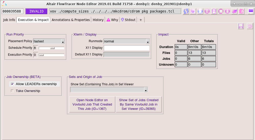Open the Annotations & Properties tab
Image resolution: width=255 pixels, height=140 pixels.
(x=71, y=20)
